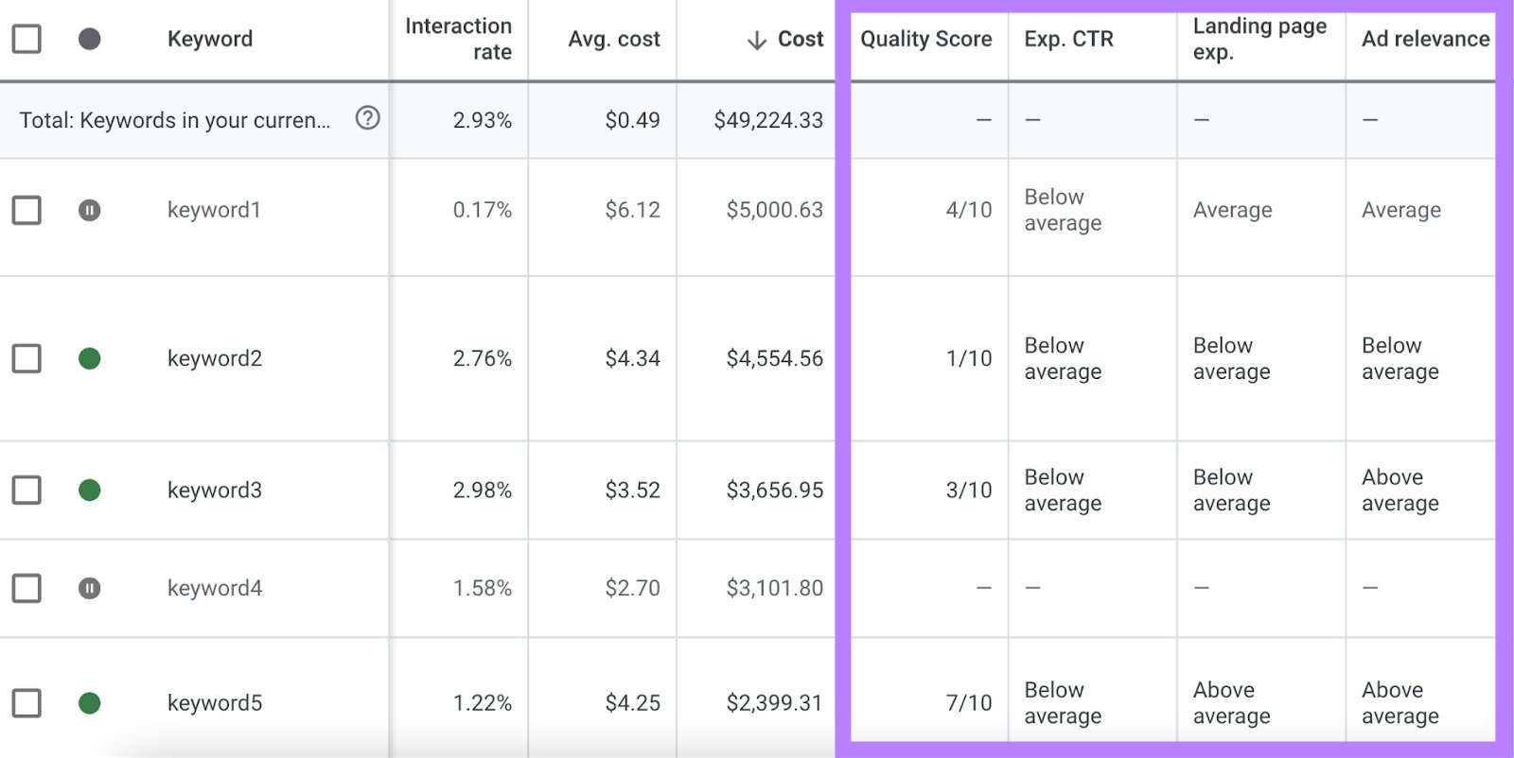Viewport: 1514px width, 758px height.
Task: Check the checkbox next to keyword3
Action: point(26,491)
